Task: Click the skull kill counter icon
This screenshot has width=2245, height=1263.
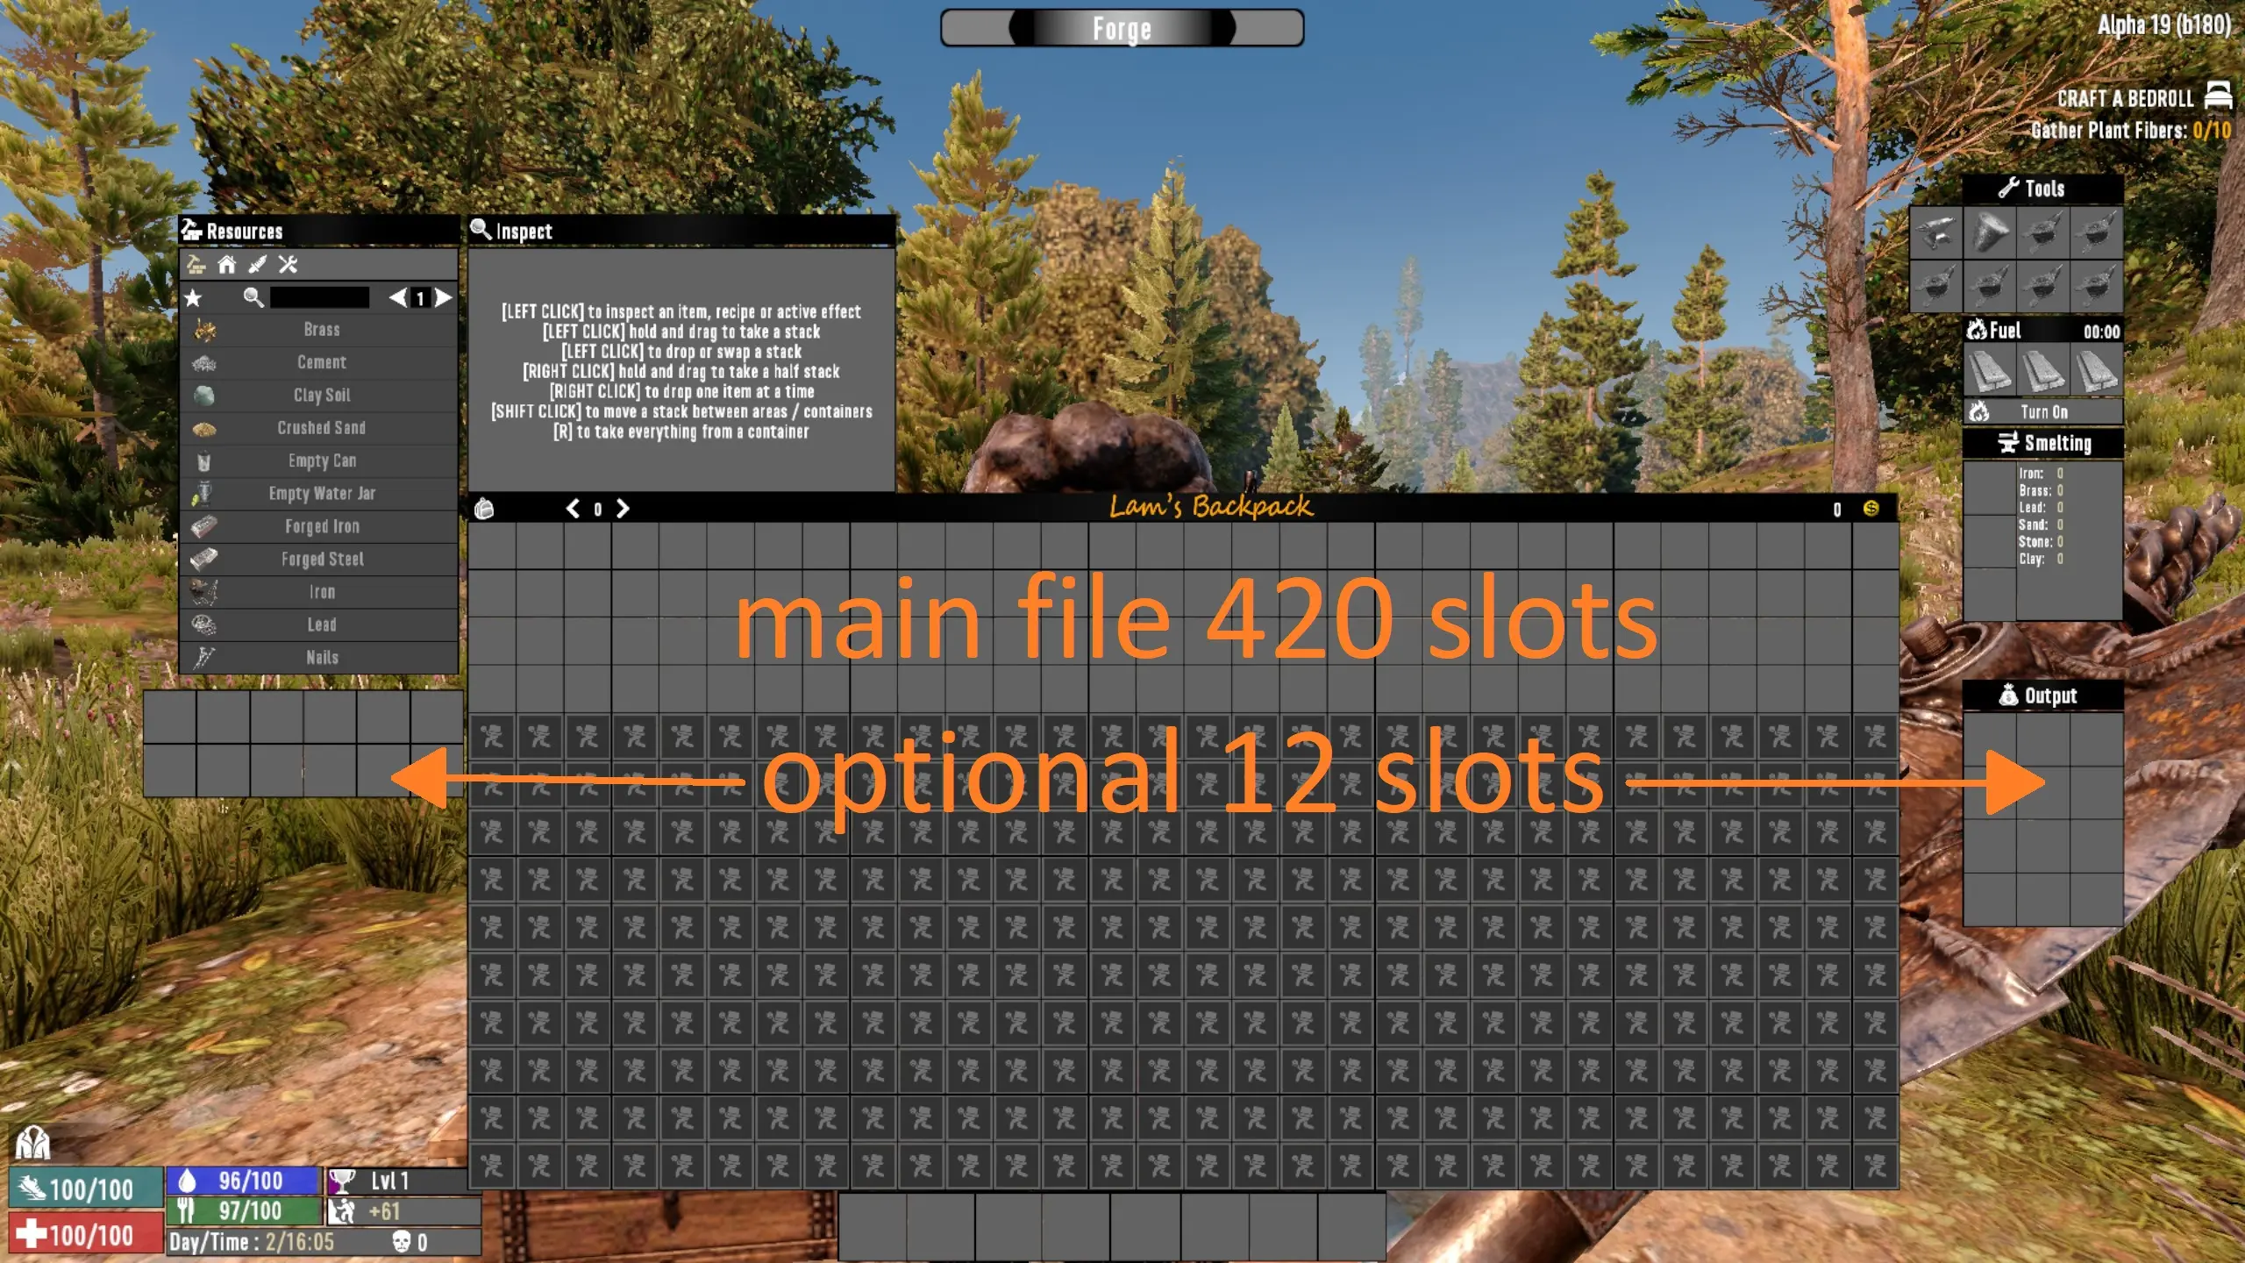Action: [402, 1241]
